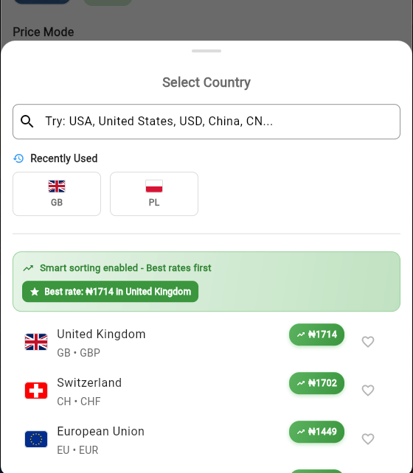Favorite European Union with heart icon

point(368,439)
